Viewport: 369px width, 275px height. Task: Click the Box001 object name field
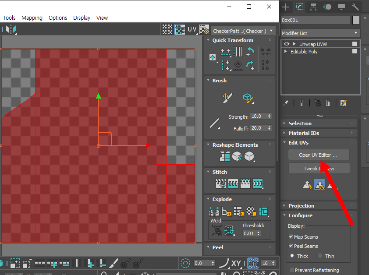coord(316,20)
